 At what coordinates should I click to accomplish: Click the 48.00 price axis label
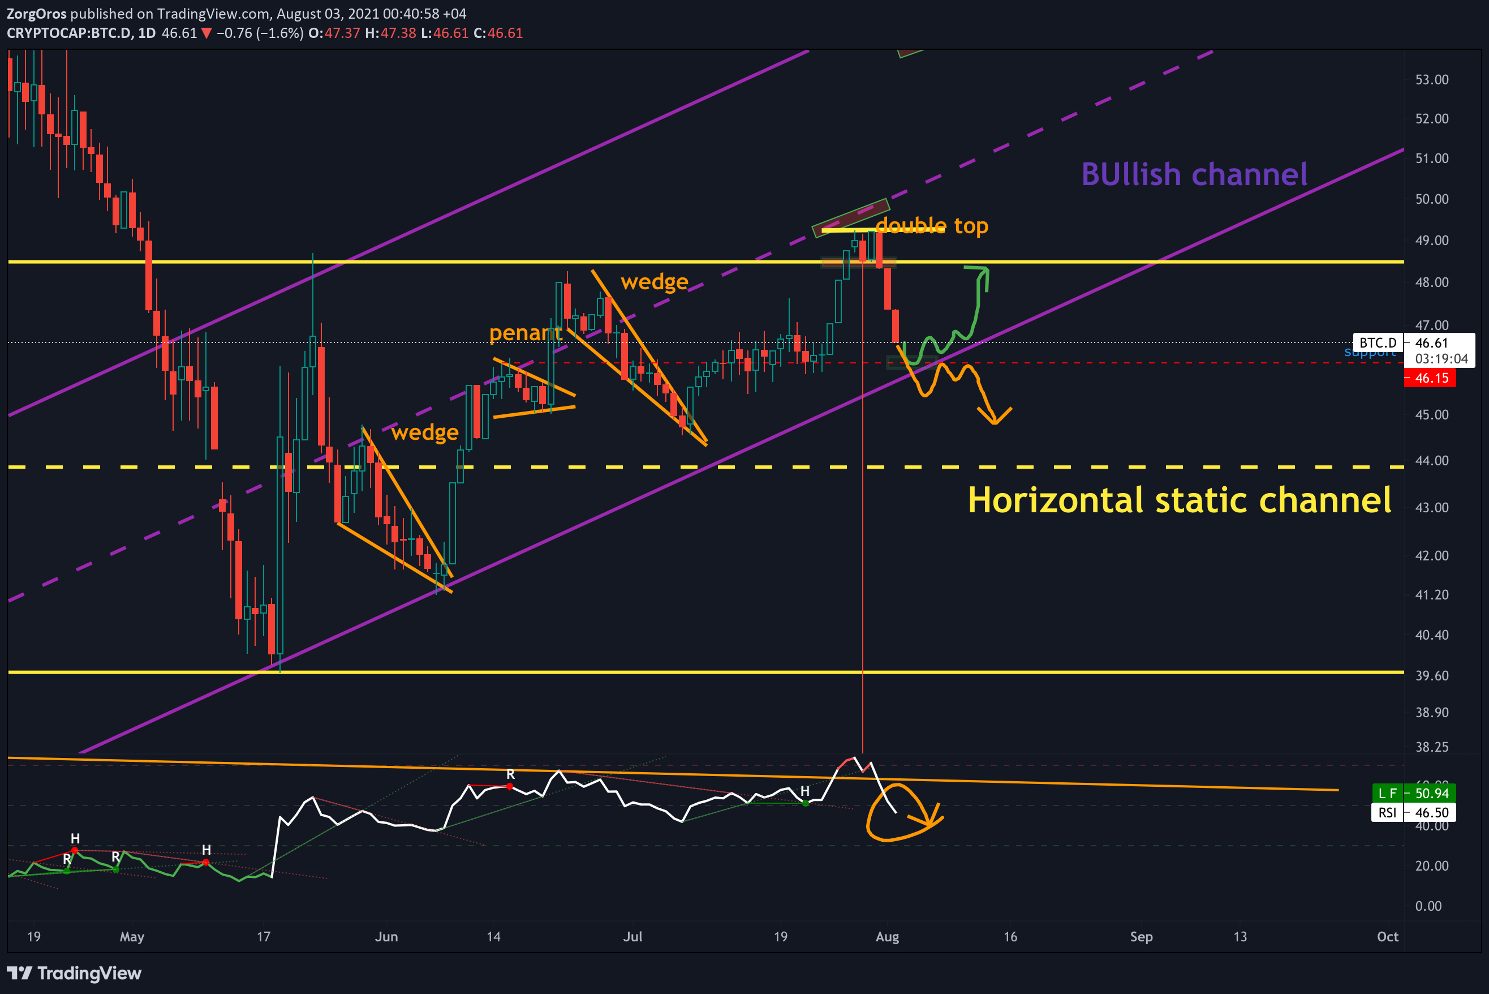[x=1432, y=282]
